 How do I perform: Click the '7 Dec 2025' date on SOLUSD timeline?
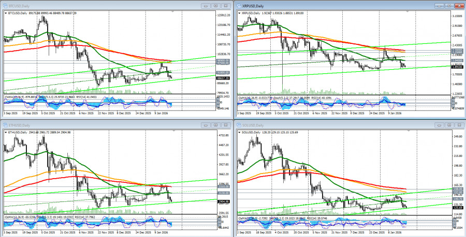pyautogui.click(x=357, y=233)
